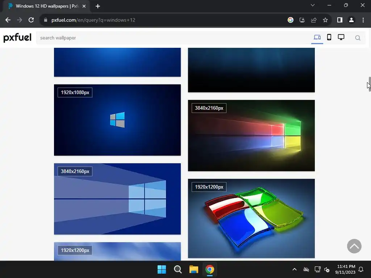This screenshot has width=371, height=278.
Task: Click the muted volume tray icon
Action: pos(327,269)
